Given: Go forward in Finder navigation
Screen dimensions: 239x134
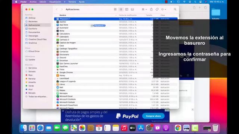Looking at the screenshot, I should (62, 9).
